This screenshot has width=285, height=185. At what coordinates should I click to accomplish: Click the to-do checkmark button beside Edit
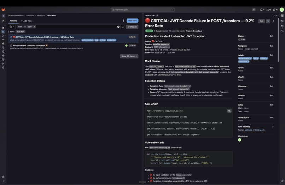268,21
